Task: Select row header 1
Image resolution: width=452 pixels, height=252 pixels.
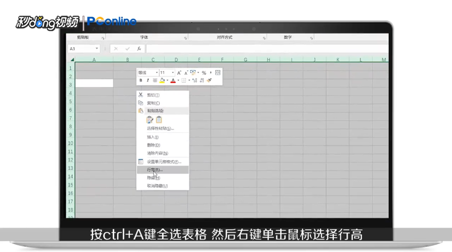Action: (70, 68)
